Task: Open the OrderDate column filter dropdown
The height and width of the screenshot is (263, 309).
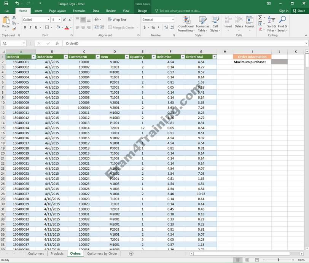Action: click(x=65, y=57)
